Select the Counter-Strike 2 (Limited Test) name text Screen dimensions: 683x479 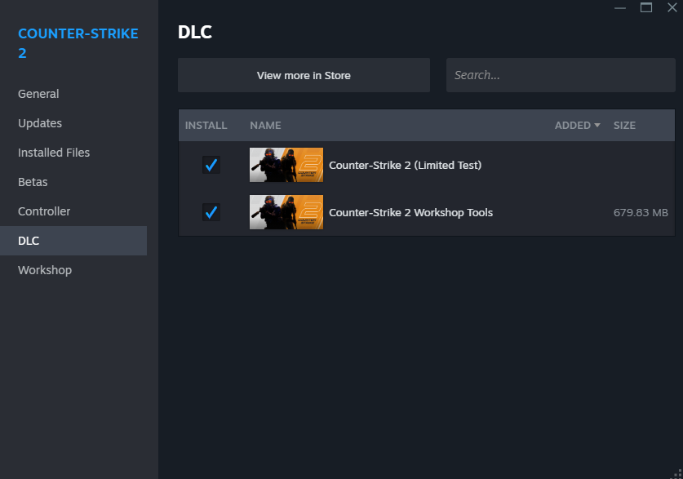[x=405, y=165]
